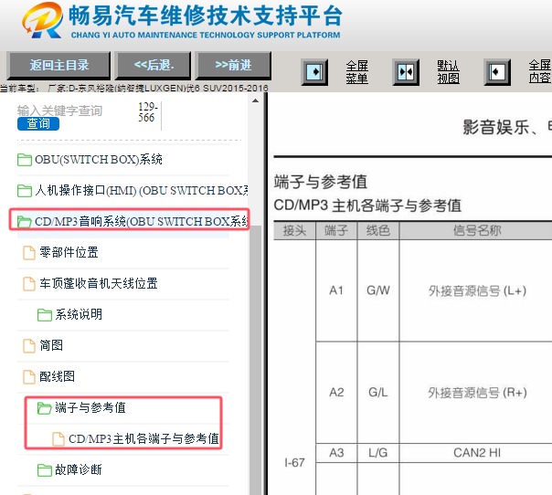This screenshot has width=552, height=495.
Task: Click the 全屏内容 panel icon
Action: [497, 72]
